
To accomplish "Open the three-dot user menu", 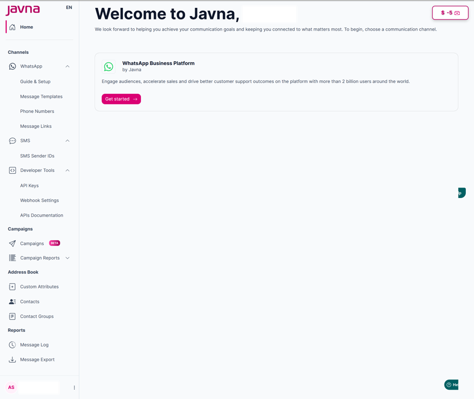I will click(x=74, y=387).
